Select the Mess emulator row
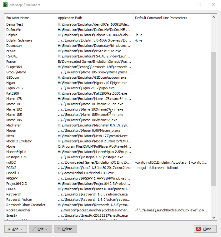Screen dimensions: 221x237 coord(108,136)
